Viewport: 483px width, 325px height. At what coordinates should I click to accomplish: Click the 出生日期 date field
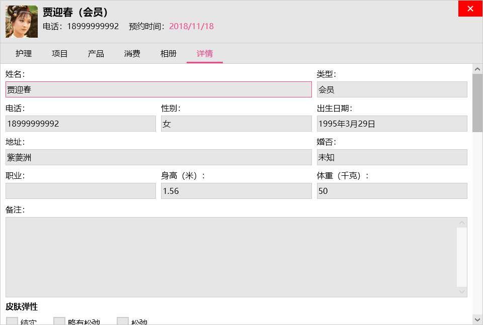coord(392,124)
